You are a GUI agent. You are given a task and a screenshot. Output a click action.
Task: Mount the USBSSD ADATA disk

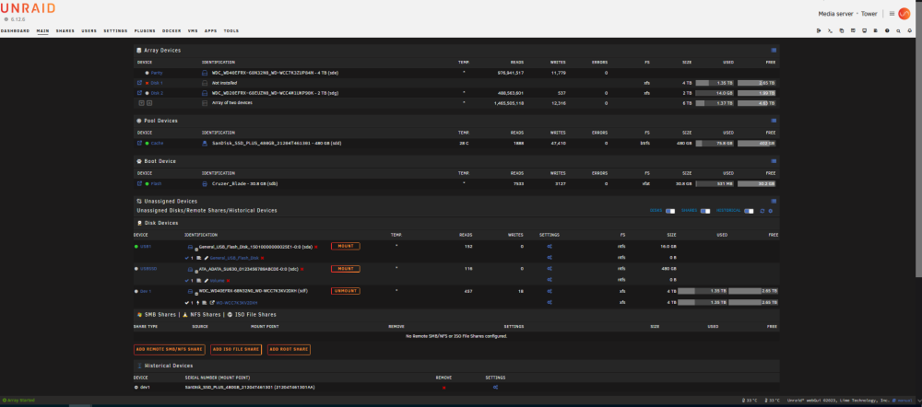(345, 268)
